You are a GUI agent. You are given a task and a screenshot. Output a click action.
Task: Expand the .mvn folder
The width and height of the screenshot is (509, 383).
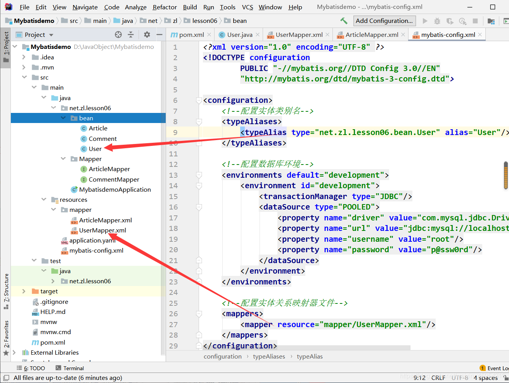pos(24,67)
